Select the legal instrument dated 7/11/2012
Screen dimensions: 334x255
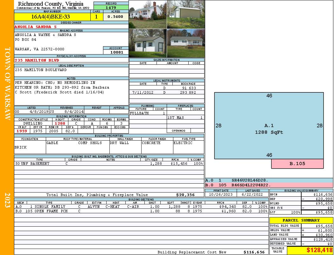[x=167, y=93]
